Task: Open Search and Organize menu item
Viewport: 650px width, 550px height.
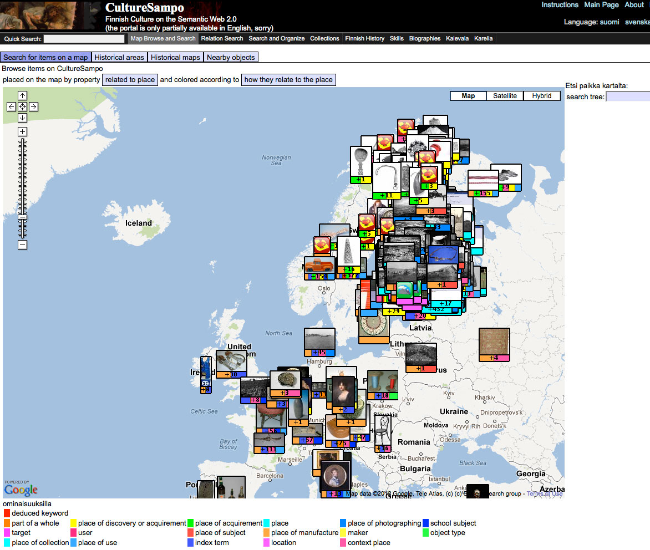Action: pyautogui.click(x=277, y=39)
